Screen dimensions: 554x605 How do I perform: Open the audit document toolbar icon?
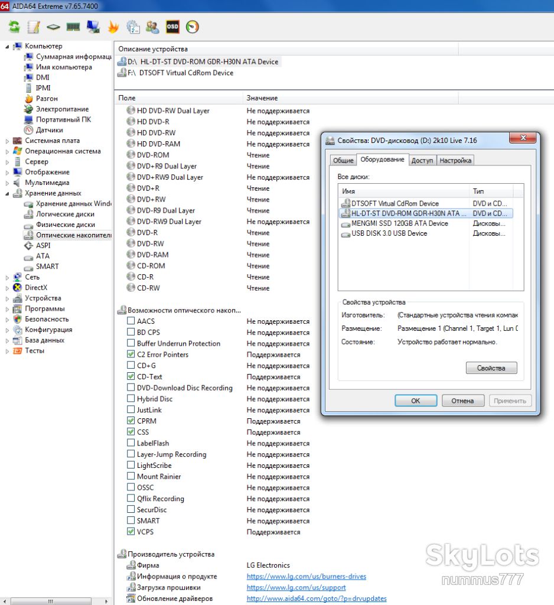tap(133, 27)
